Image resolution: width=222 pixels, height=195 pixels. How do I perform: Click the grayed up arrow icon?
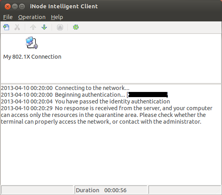pos(33,27)
